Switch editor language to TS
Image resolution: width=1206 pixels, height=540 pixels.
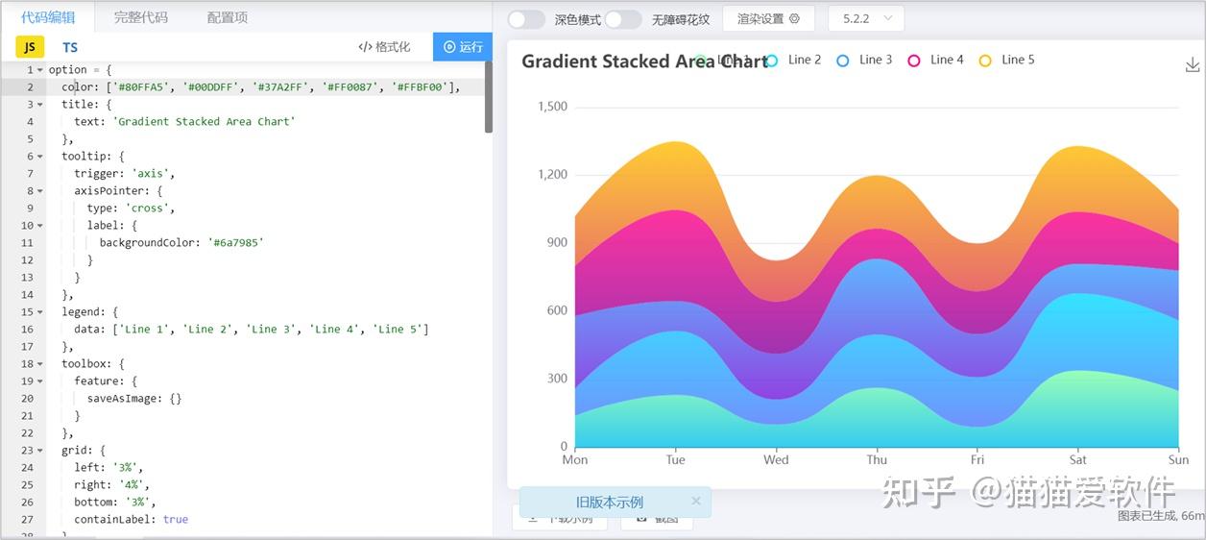(x=70, y=47)
